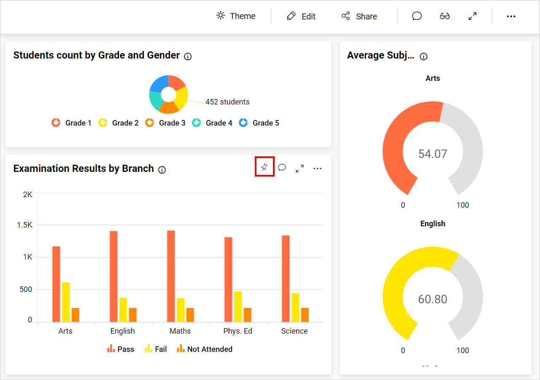Toggle Not Attended legend series
This screenshot has height=380, width=540.
coord(205,349)
